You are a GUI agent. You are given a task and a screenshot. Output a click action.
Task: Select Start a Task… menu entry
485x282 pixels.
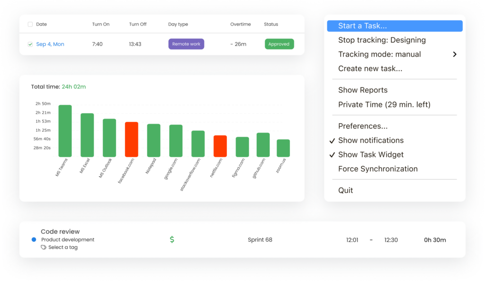[x=395, y=26]
